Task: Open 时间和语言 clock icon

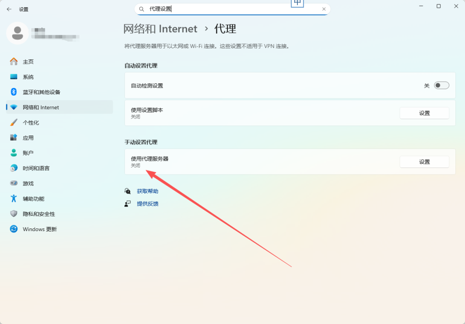Action: click(14, 168)
